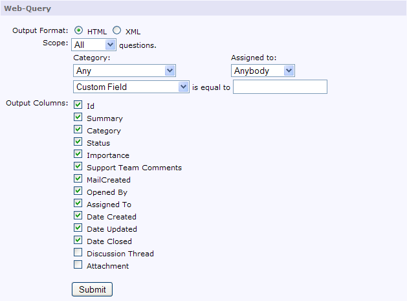
Task: Click the Submit button
Action: tap(92, 289)
